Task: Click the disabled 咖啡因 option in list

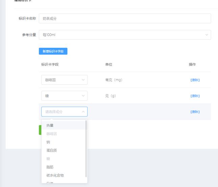Action: coord(64,134)
